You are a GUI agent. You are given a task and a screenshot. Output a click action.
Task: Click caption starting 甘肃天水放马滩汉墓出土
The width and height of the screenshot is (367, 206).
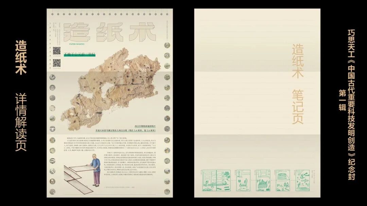125,130
